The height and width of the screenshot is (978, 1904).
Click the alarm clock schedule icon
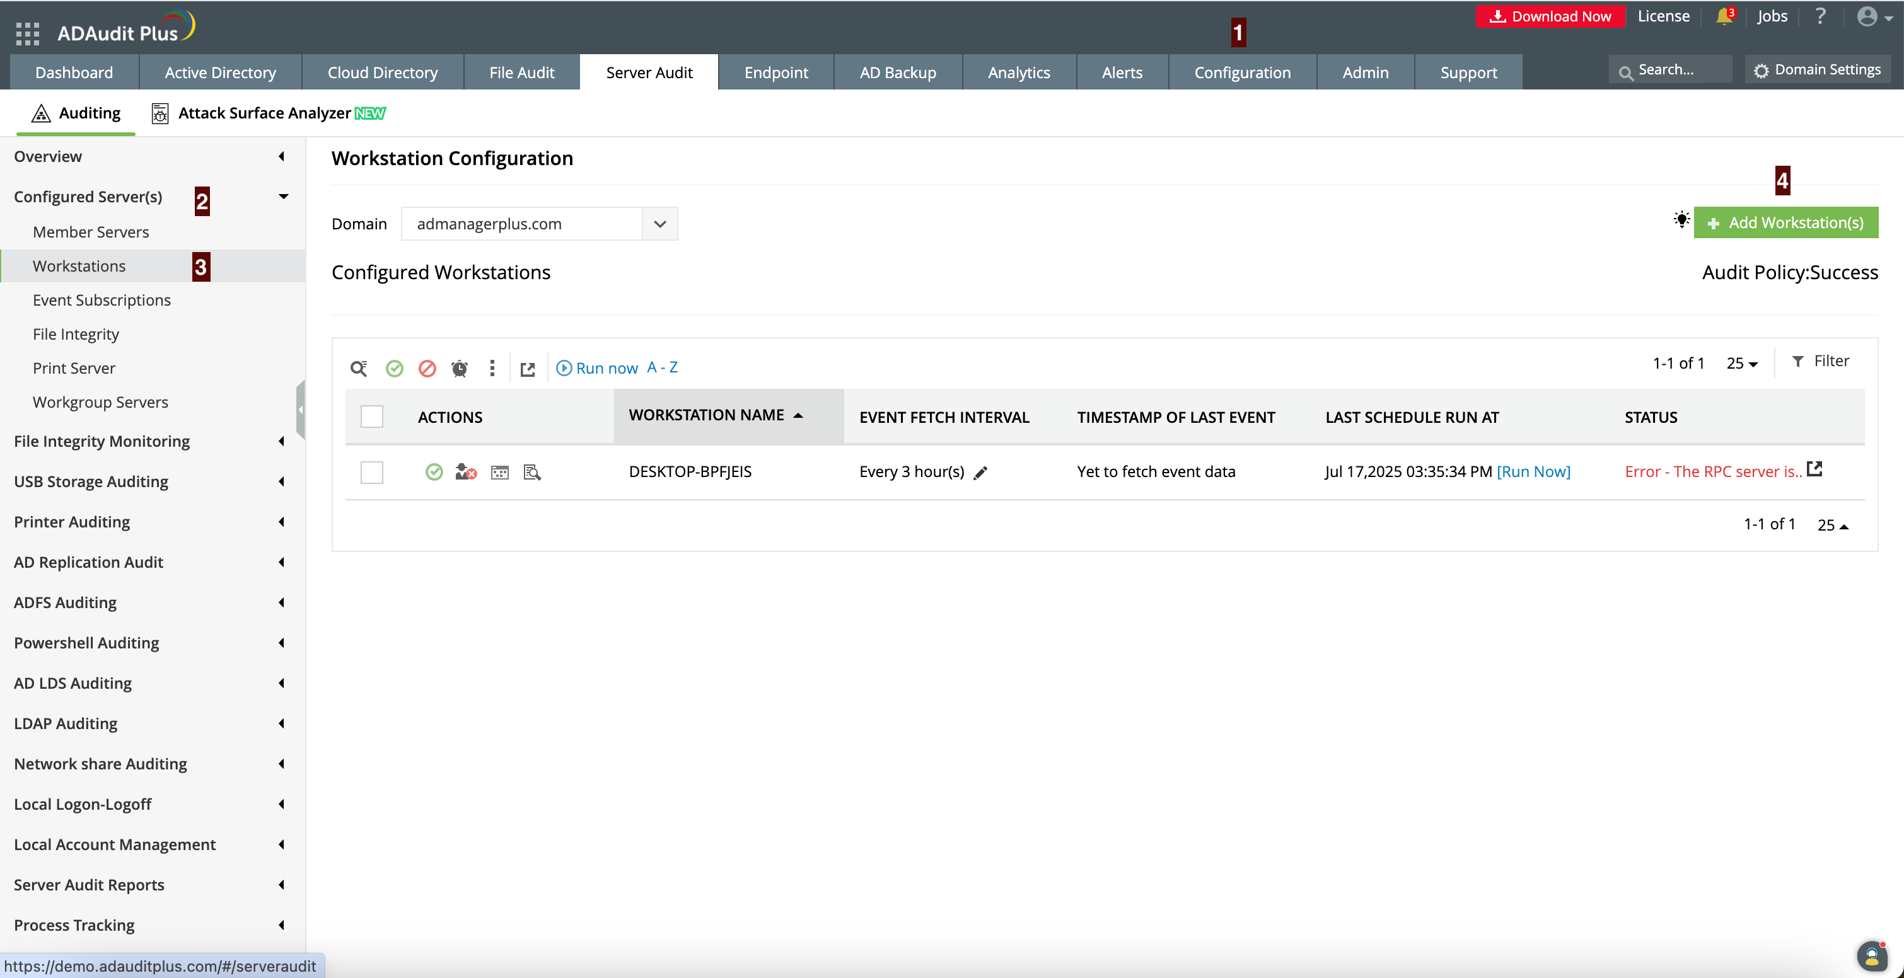[x=460, y=368]
